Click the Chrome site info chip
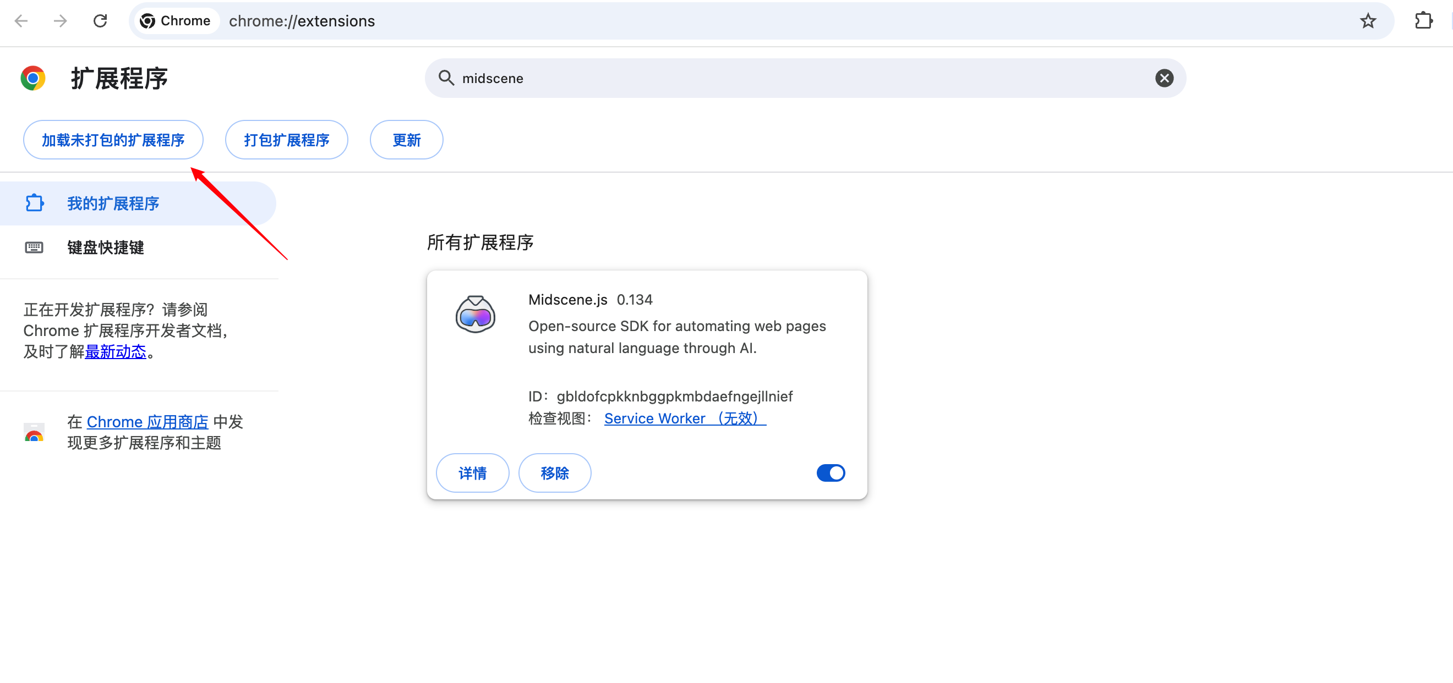Viewport: 1453px width, 683px height. click(x=176, y=21)
